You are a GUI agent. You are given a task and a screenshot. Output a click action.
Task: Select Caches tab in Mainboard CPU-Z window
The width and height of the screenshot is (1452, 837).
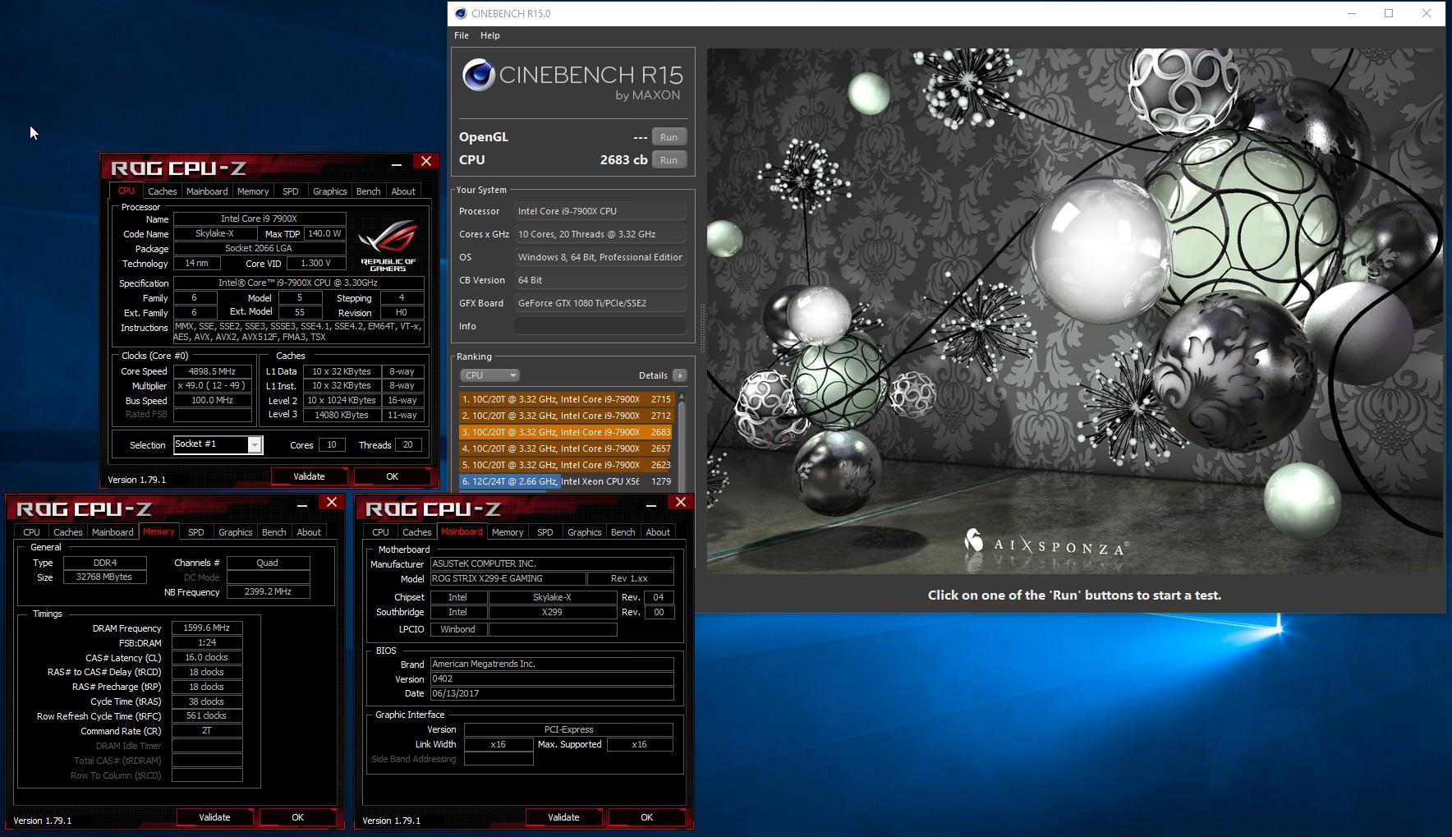(417, 531)
